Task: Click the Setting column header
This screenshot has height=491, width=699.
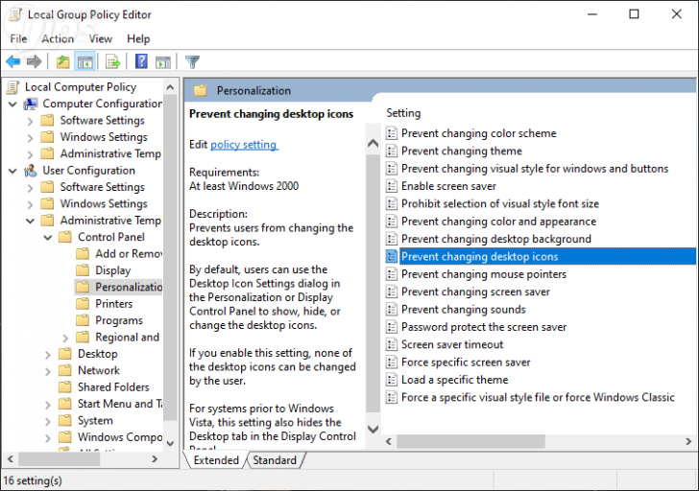Action: [403, 113]
